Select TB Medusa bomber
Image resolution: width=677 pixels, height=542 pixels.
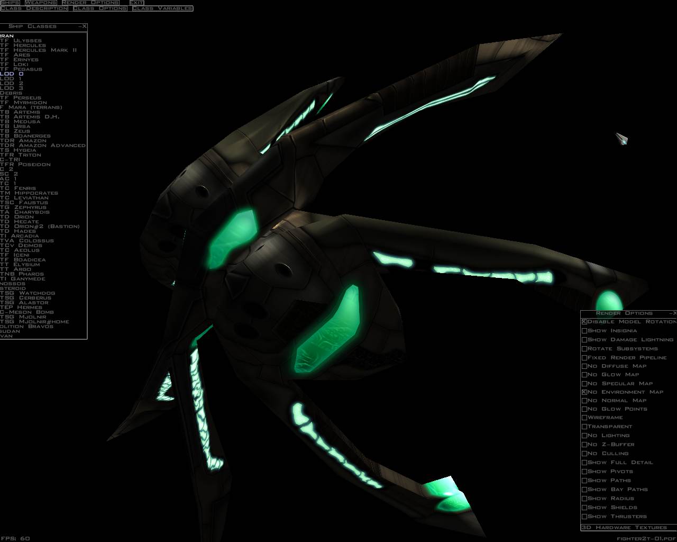(x=20, y=122)
